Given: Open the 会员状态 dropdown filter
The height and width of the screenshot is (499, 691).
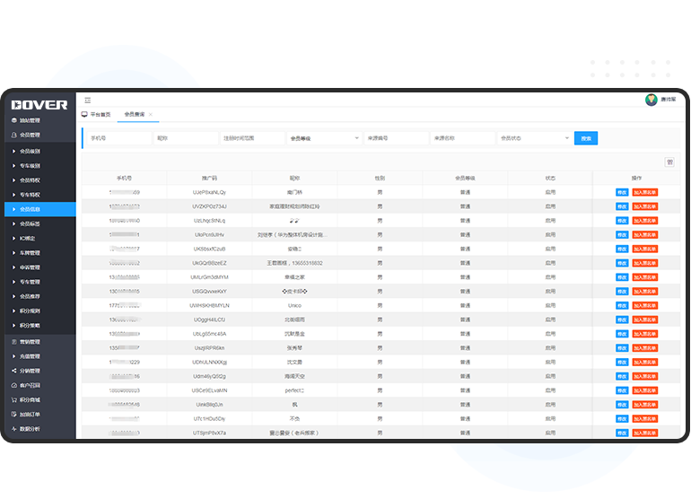Looking at the screenshot, I should 534,139.
